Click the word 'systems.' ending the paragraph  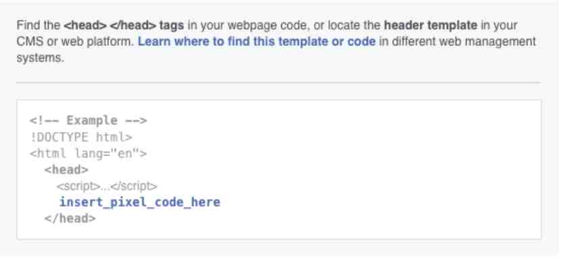pos(40,58)
